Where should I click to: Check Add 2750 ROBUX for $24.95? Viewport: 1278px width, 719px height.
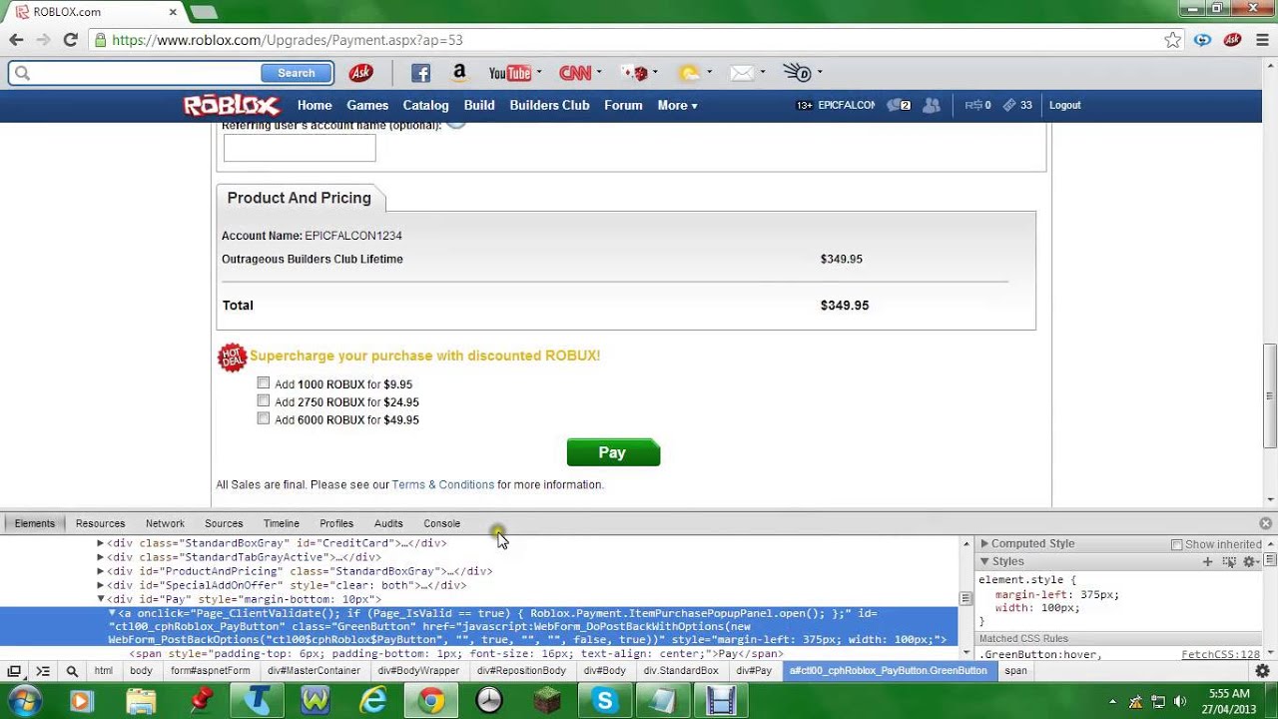[x=264, y=401]
